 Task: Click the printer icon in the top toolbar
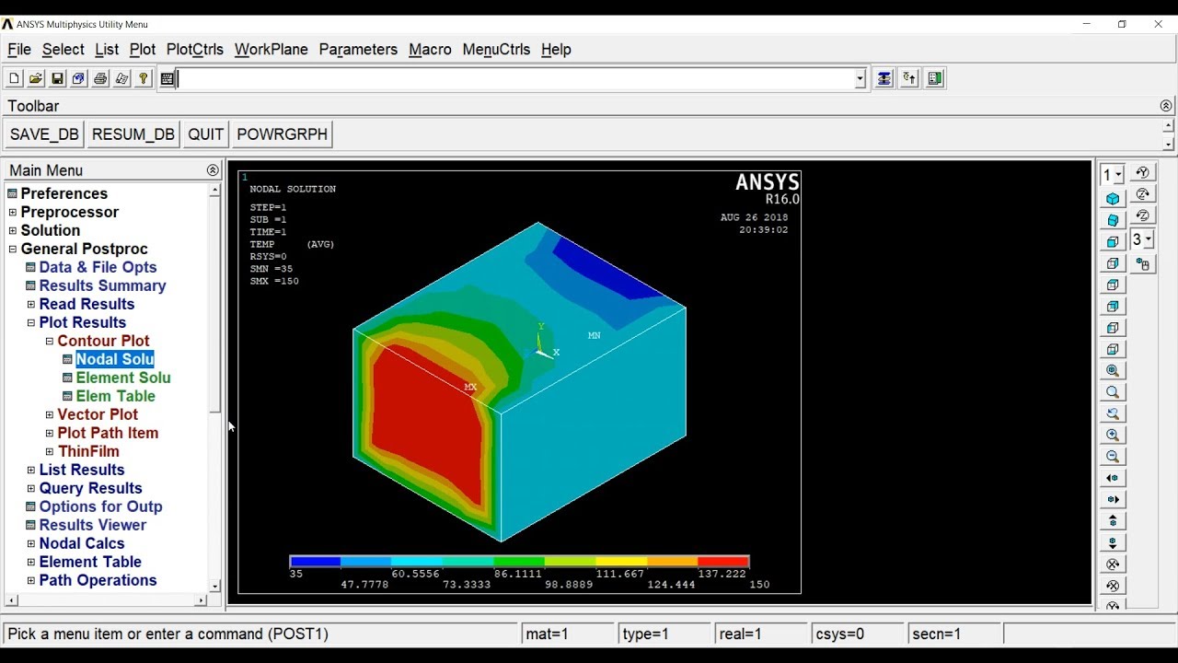[100, 79]
